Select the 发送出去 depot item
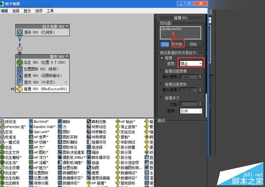Screen dimensions: 265x187 [126, 132]
